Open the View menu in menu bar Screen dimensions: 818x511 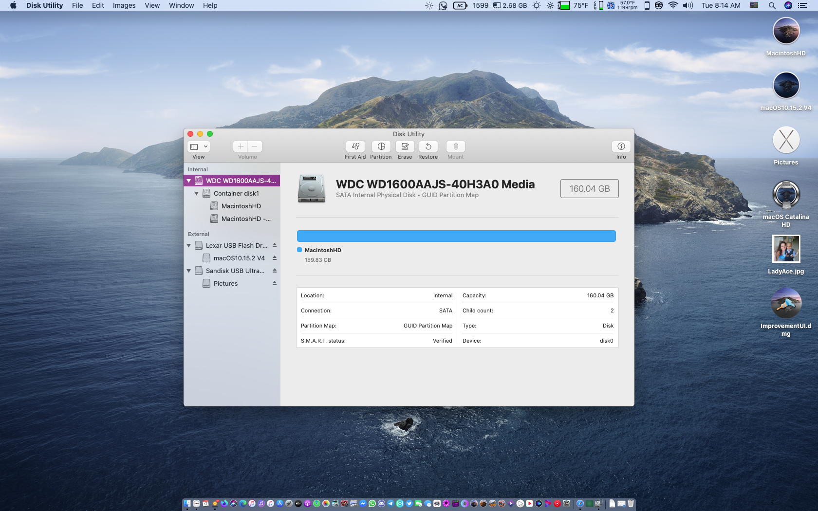coord(152,5)
